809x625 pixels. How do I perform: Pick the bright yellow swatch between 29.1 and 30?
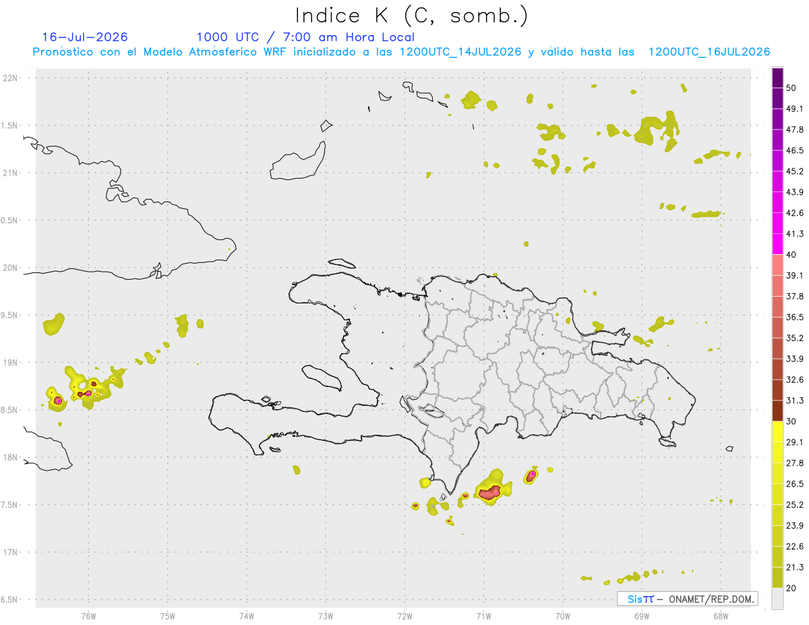pyautogui.click(x=777, y=431)
